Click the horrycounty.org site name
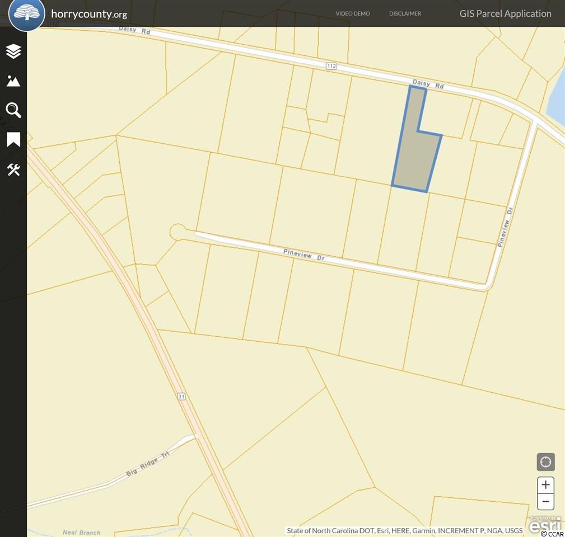This screenshot has height=537, width=565. point(88,14)
